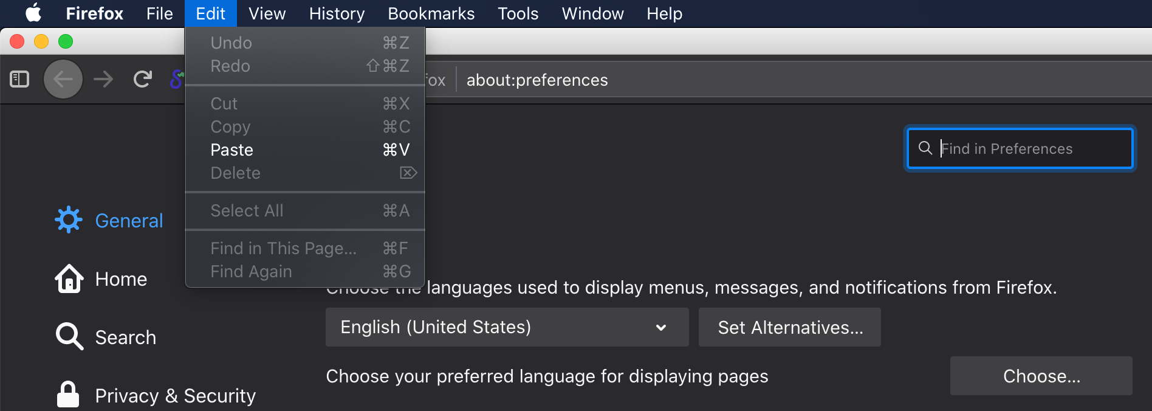Select the Privacy & Security category
The width and height of the screenshot is (1152, 411).
156,395
